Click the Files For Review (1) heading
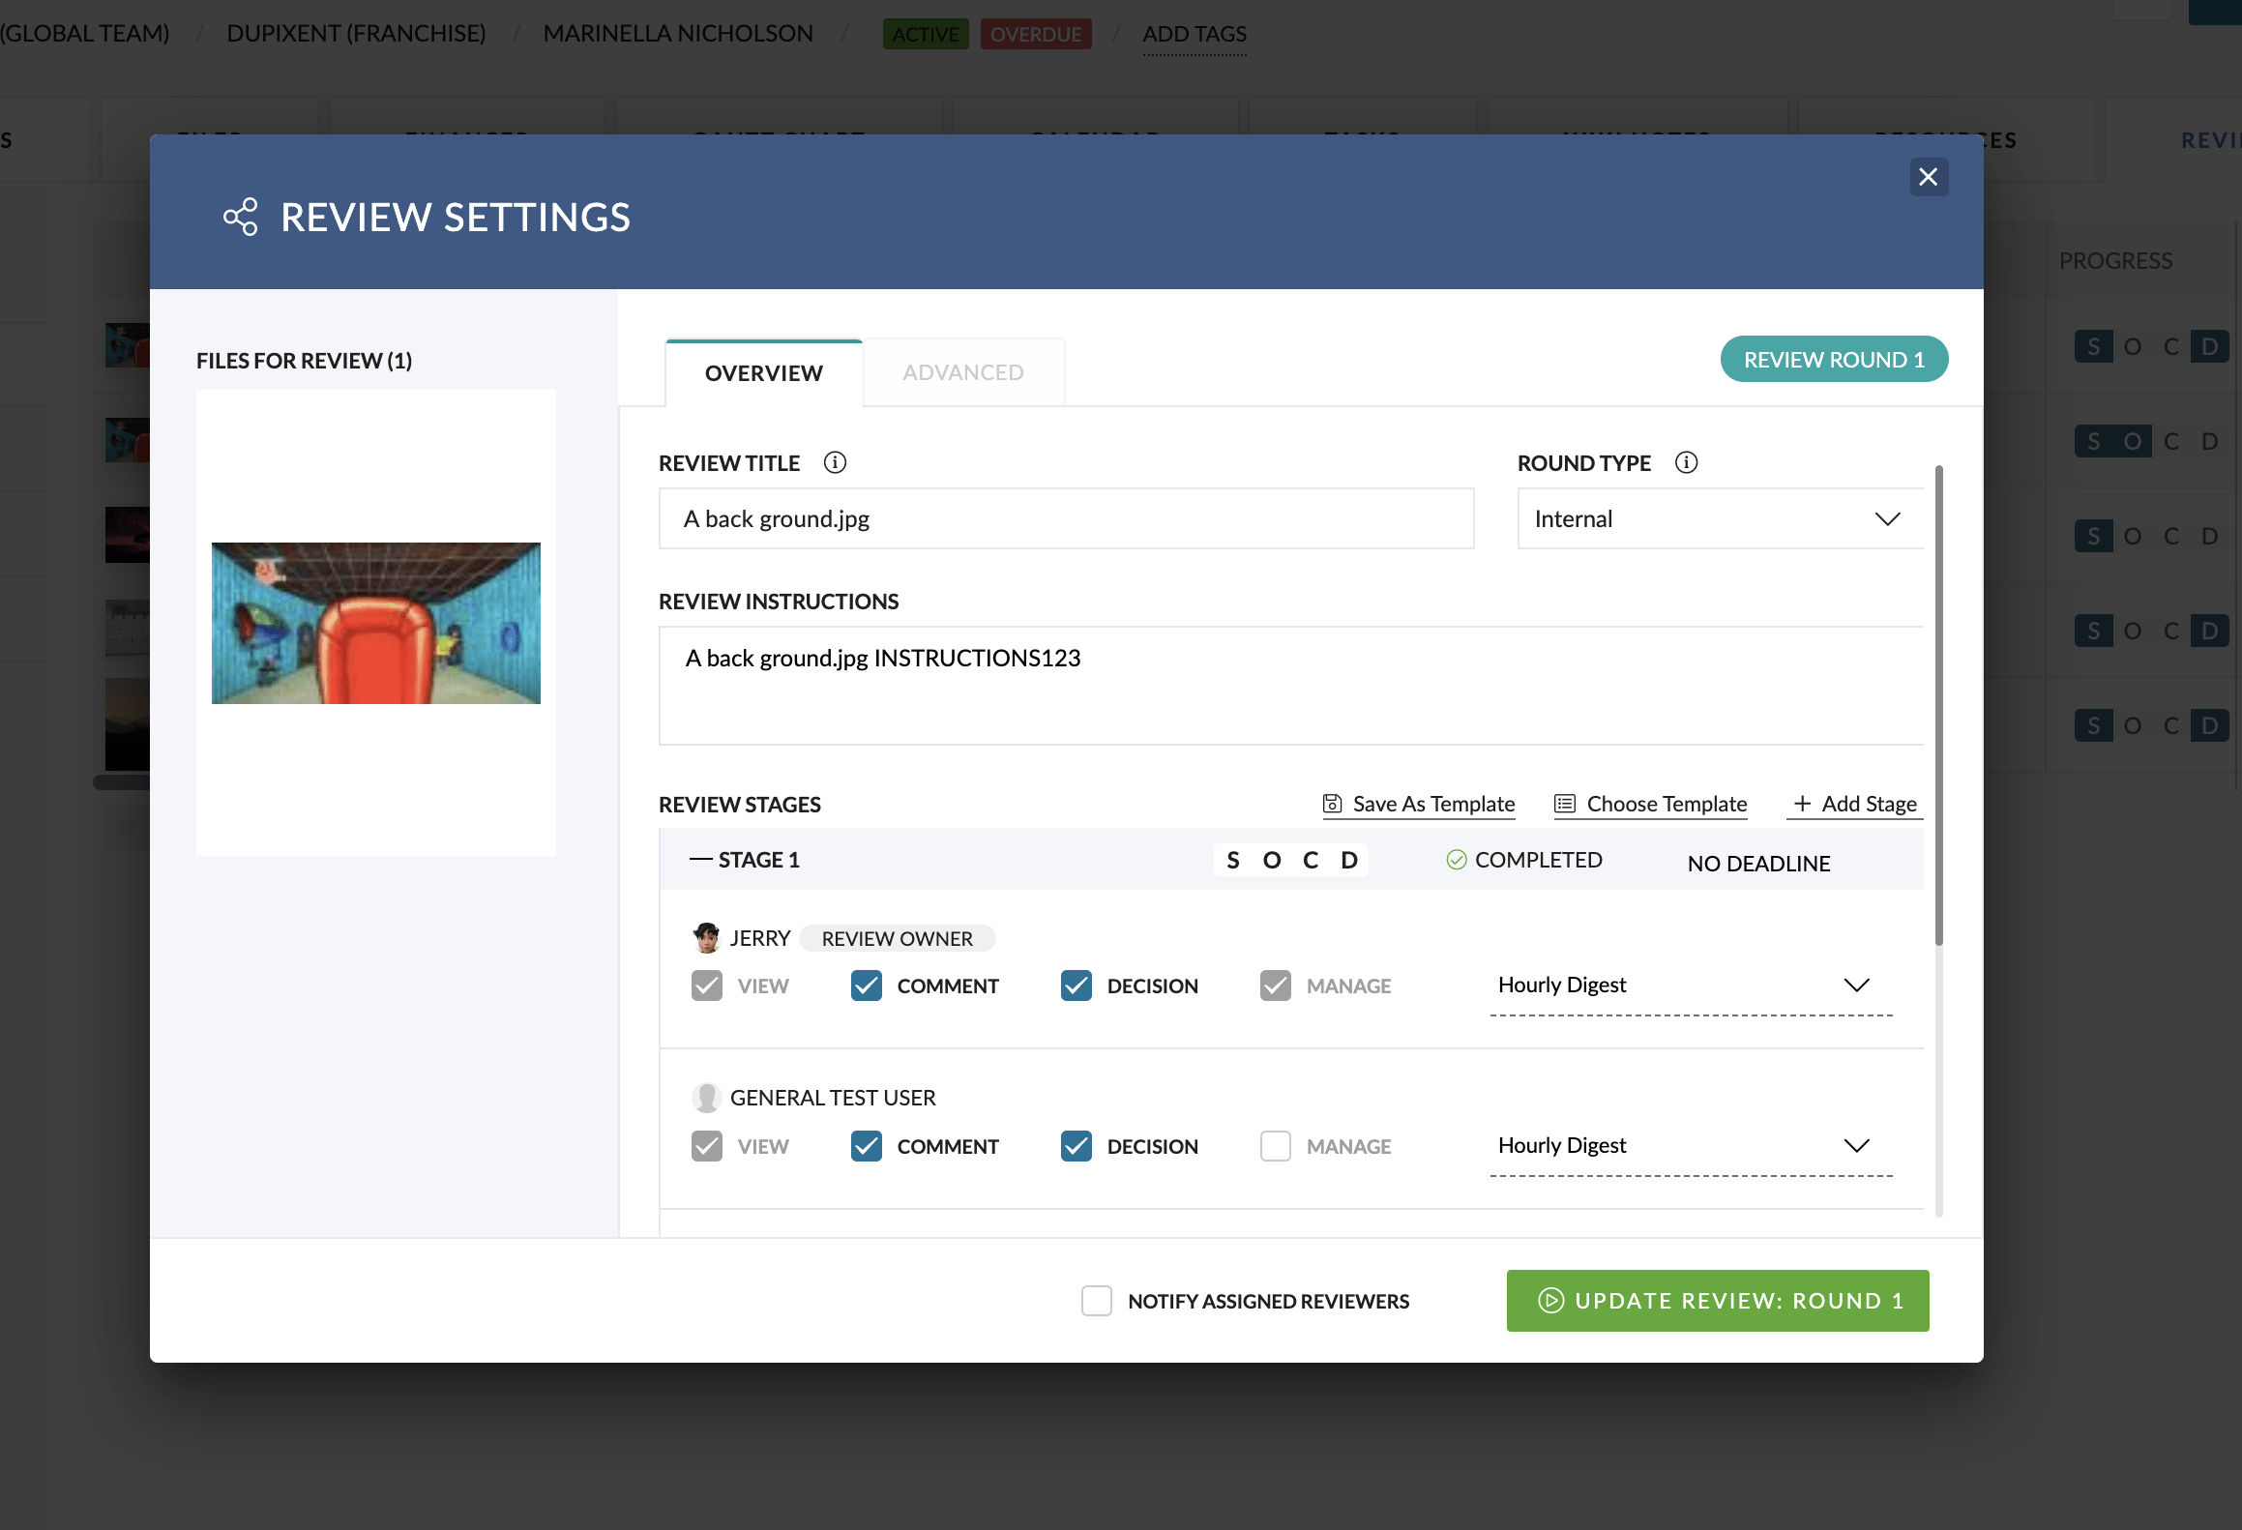 tap(304, 361)
